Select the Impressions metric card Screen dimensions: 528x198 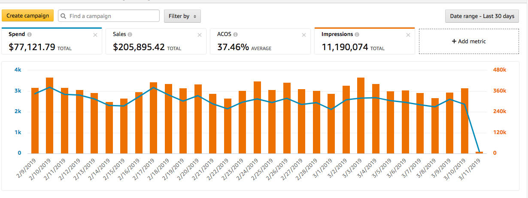(364, 41)
